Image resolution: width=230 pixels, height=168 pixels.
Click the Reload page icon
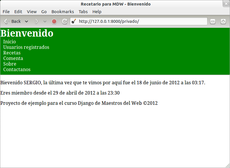tap(65, 21)
